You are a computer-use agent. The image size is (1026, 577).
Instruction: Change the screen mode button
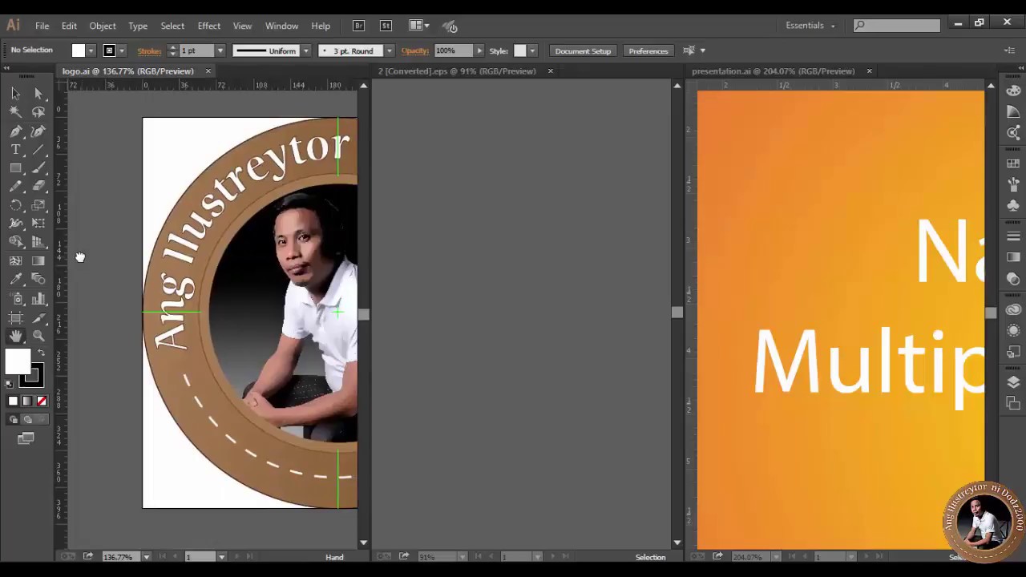pyautogui.click(x=26, y=438)
